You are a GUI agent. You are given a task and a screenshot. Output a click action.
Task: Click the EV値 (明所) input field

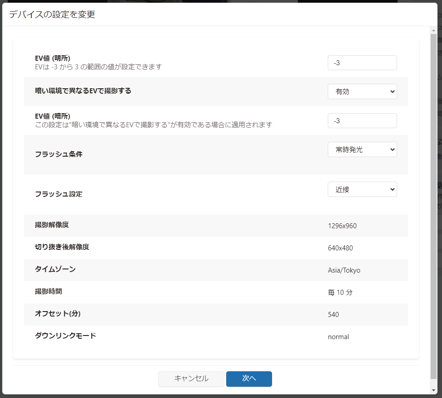click(x=362, y=63)
